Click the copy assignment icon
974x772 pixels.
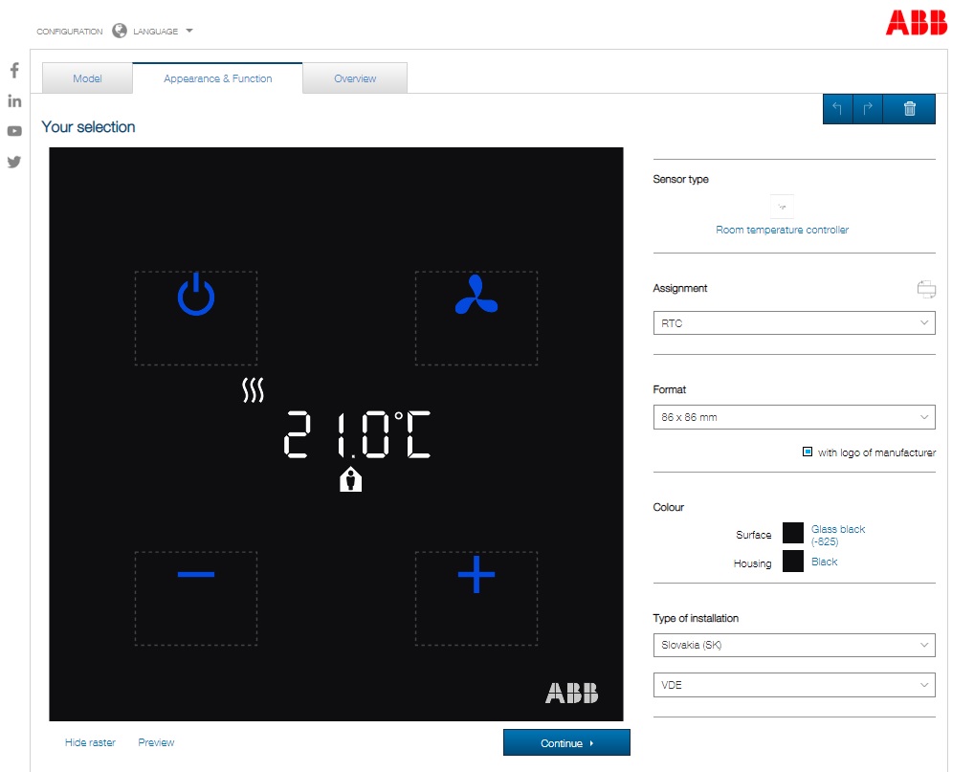[925, 289]
